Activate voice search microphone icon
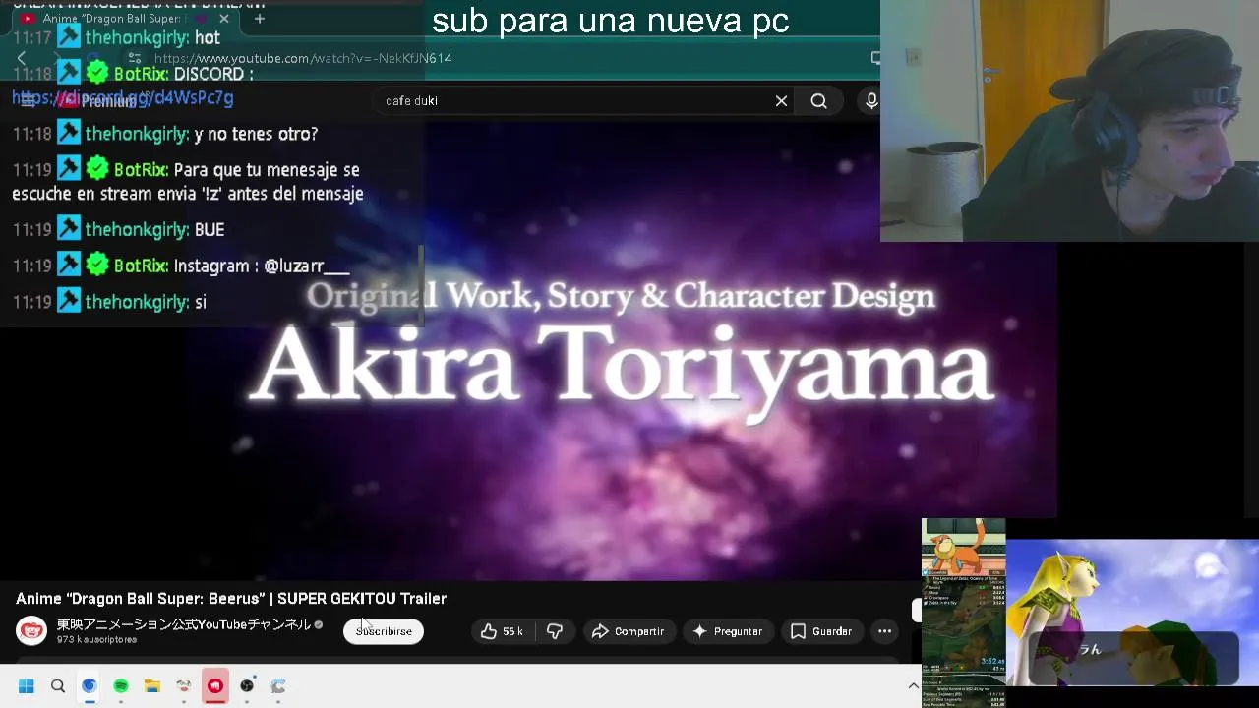The image size is (1259, 708). click(x=870, y=101)
